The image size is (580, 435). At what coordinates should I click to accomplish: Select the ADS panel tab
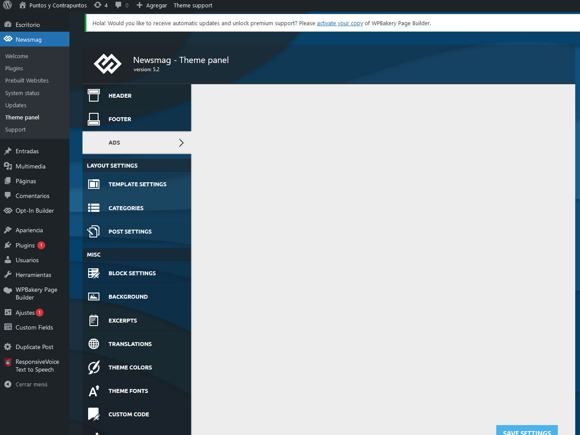(137, 142)
